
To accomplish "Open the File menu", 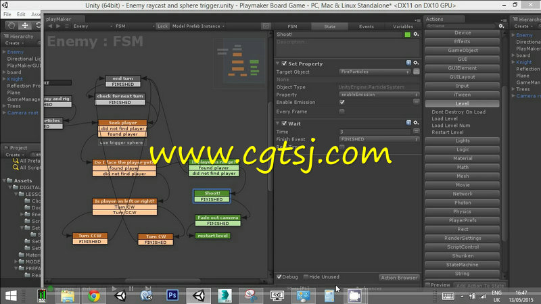I will pyautogui.click(x=7, y=14).
